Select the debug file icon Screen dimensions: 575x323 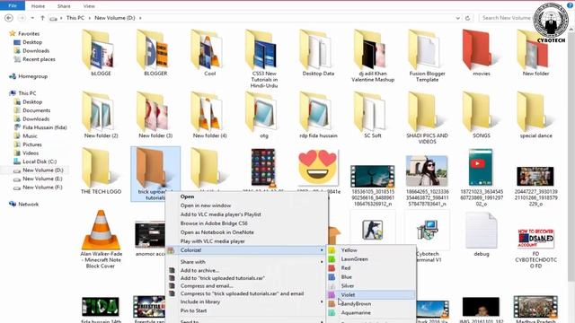482,231
